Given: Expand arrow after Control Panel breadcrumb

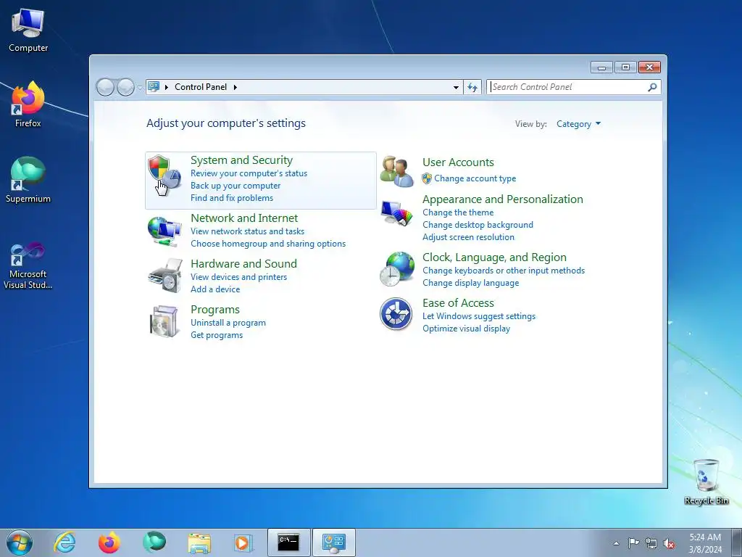Looking at the screenshot, I should pyautogui.click(x=235, y=87).
